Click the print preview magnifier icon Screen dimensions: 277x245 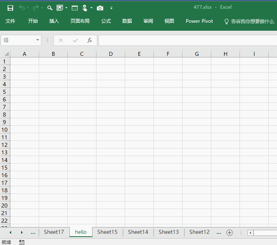pyautogui.click(x=50, y=8)
